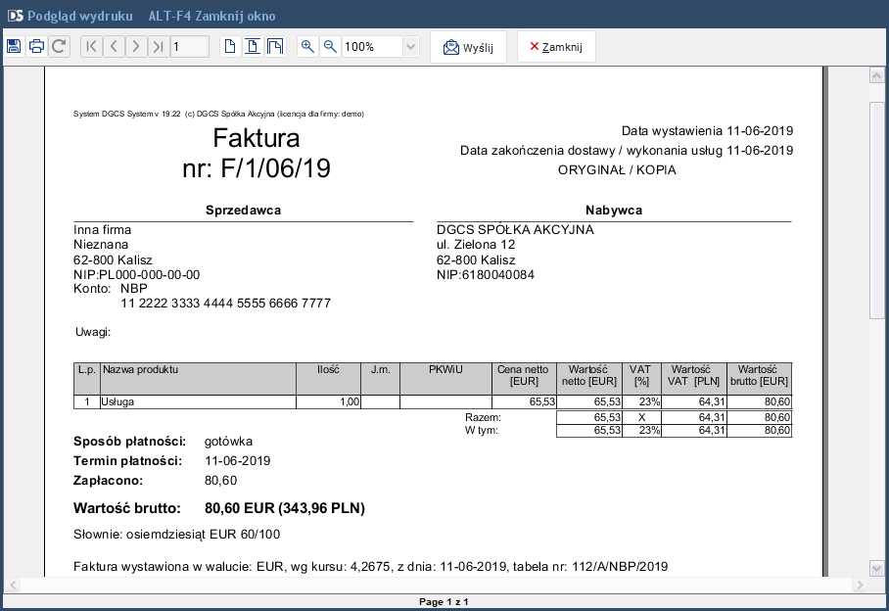This screenshot has width=889, height=611.
Task: Go to the next page
Action: [x=136, y=46]
